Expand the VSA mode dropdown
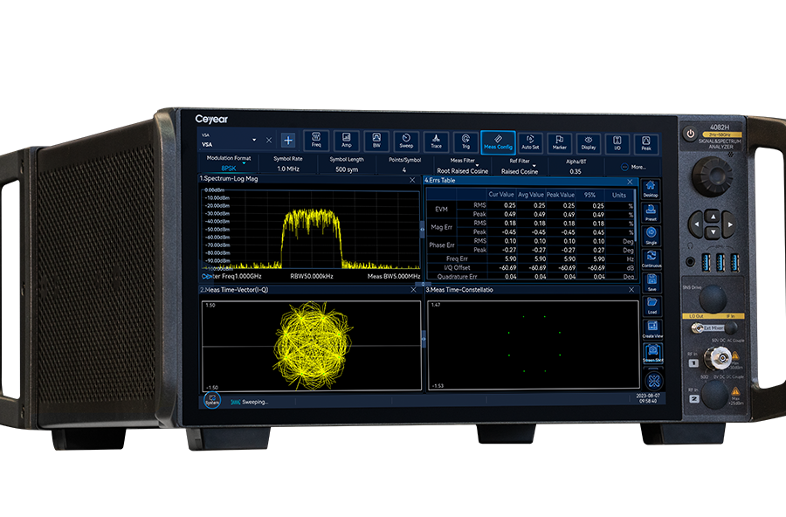786x517 pixels. (254, 140)
